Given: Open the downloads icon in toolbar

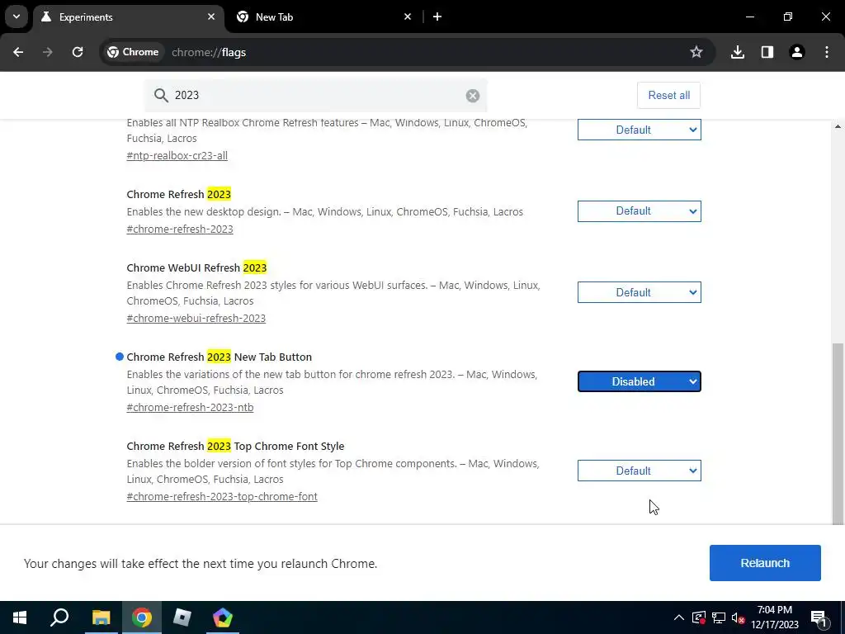Looking at the screenshot, I should (x=738, y=52).
